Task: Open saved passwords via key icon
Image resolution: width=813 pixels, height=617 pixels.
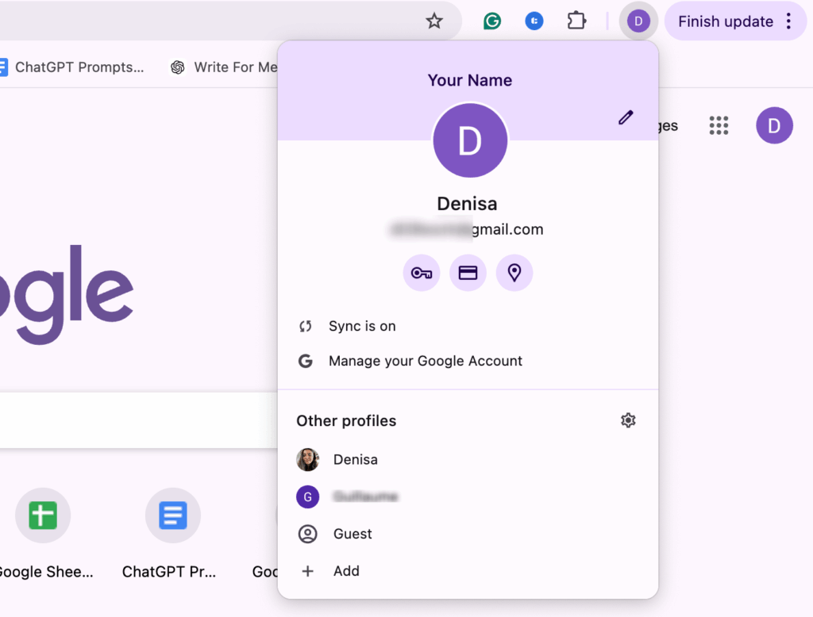Action: point(421,274)
